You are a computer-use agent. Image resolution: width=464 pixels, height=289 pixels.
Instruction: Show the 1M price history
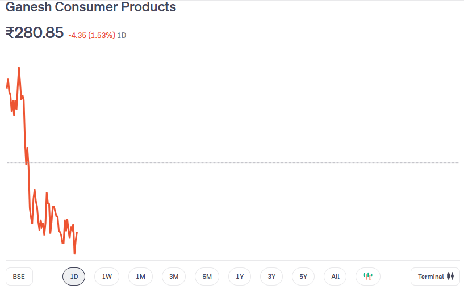140,277
